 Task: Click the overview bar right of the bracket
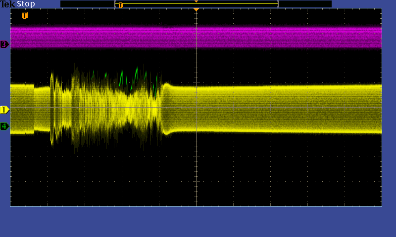[304, 4]
